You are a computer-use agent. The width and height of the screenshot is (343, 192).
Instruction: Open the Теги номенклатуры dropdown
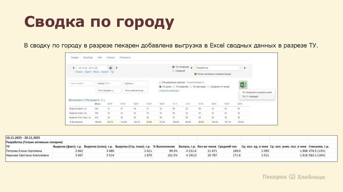135,90
